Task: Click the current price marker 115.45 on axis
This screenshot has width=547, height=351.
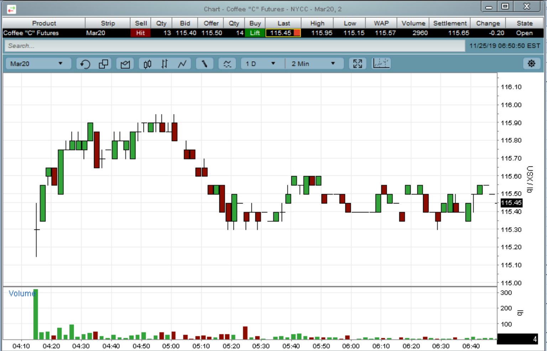Action: (x=511, y=203)
